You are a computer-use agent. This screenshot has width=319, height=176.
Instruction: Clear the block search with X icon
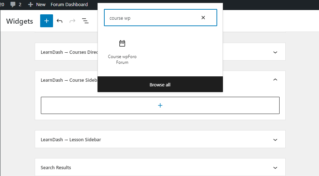203,18
